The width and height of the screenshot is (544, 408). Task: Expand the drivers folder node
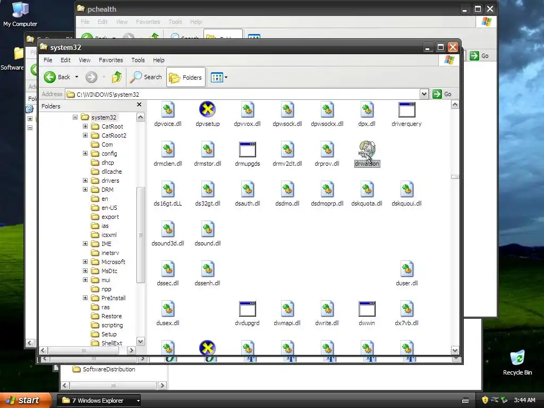pos(85,180)
